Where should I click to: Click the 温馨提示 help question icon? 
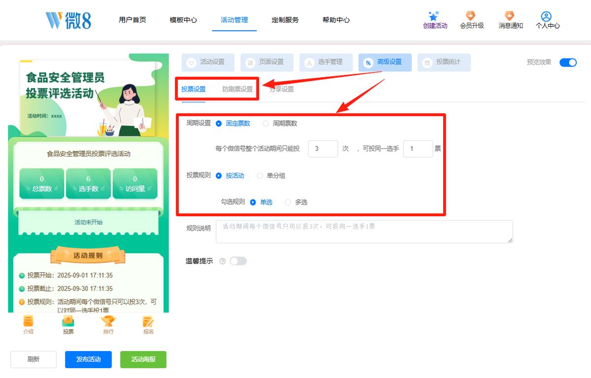click(x=222, y=262)
